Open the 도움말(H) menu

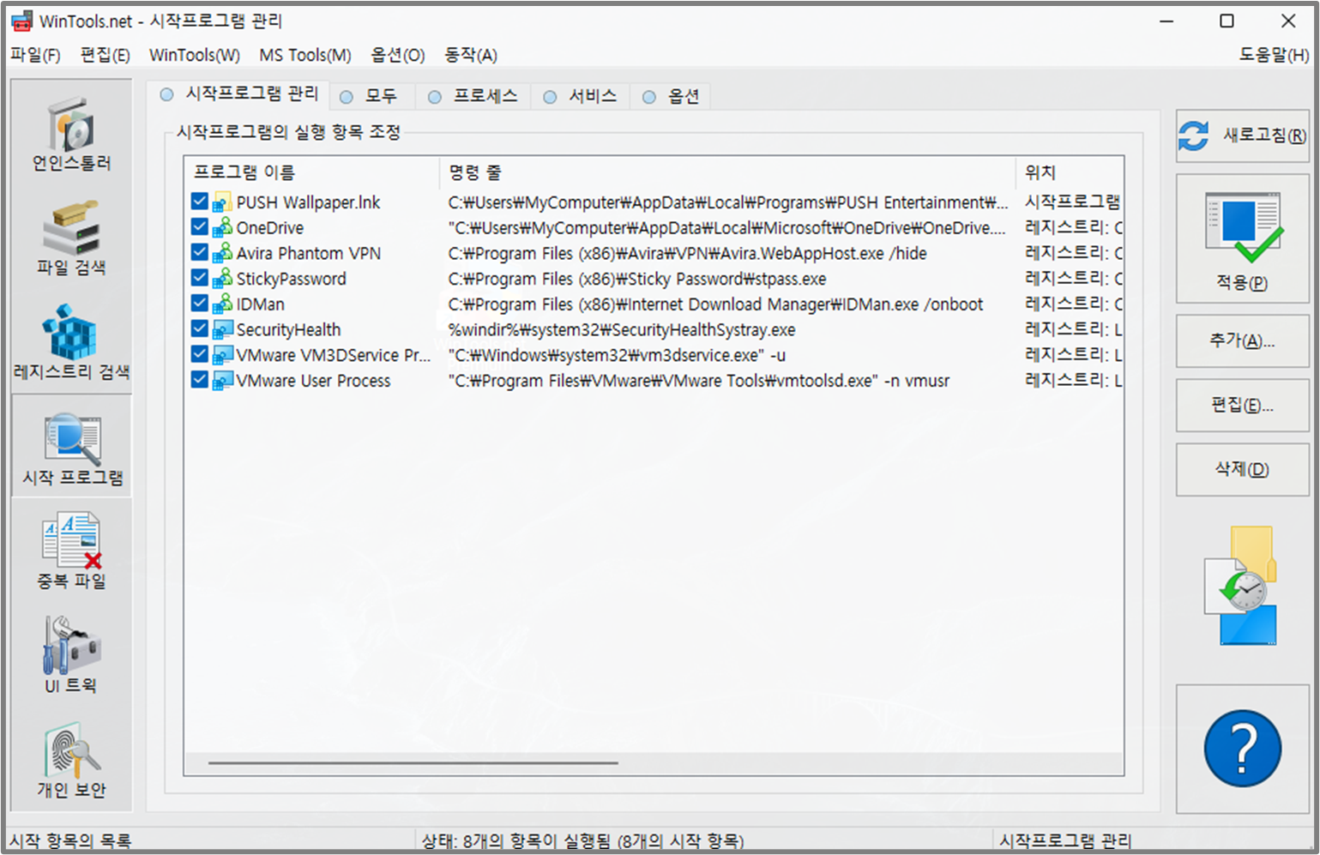[1274, 55]
